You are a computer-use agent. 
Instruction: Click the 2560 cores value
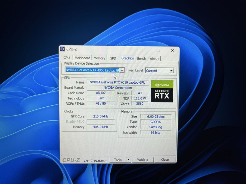click(140, 104)
